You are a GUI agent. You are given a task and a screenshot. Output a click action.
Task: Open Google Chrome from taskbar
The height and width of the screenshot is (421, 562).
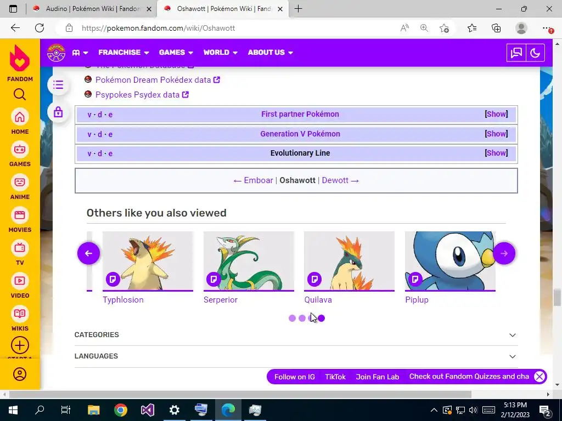pyautogui.click(x=120, y=410)
